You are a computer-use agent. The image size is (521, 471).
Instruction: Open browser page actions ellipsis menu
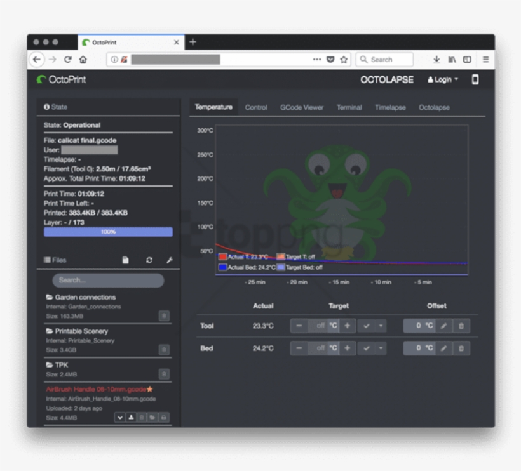[317, 60]
